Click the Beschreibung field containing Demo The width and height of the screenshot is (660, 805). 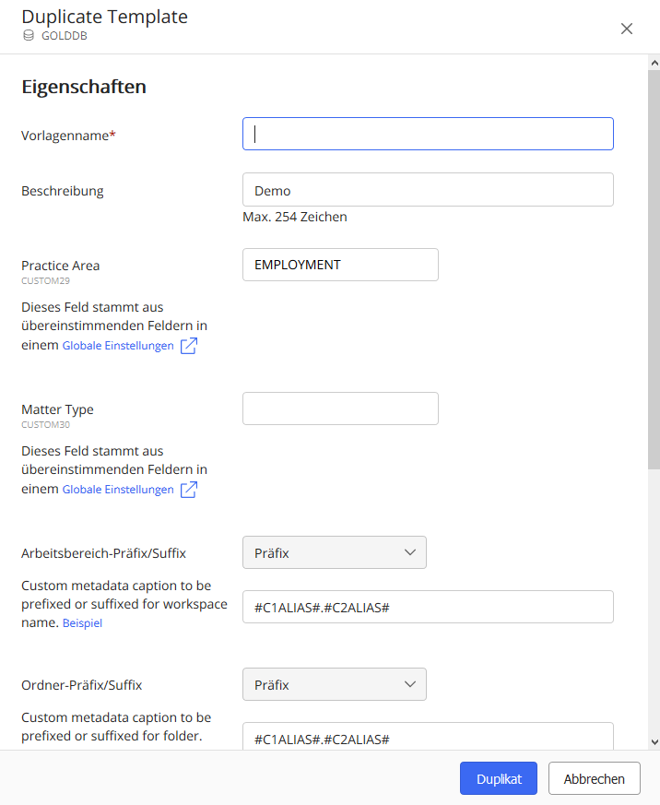click(428, 190)
